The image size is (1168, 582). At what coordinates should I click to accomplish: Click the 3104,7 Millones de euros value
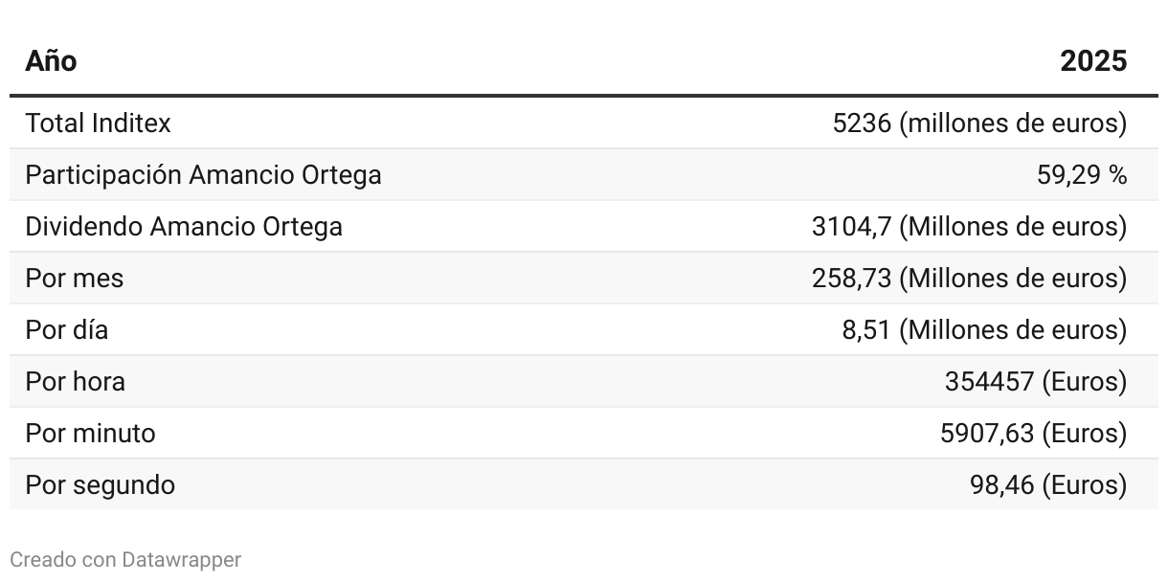(x=970, y=227)
